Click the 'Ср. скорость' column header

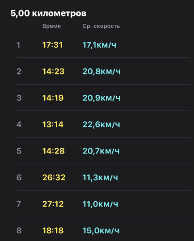click(101, 26)
